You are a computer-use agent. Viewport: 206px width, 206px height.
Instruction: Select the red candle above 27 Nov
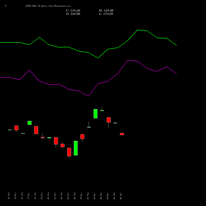pyautogui.click(x=82, y=137)
